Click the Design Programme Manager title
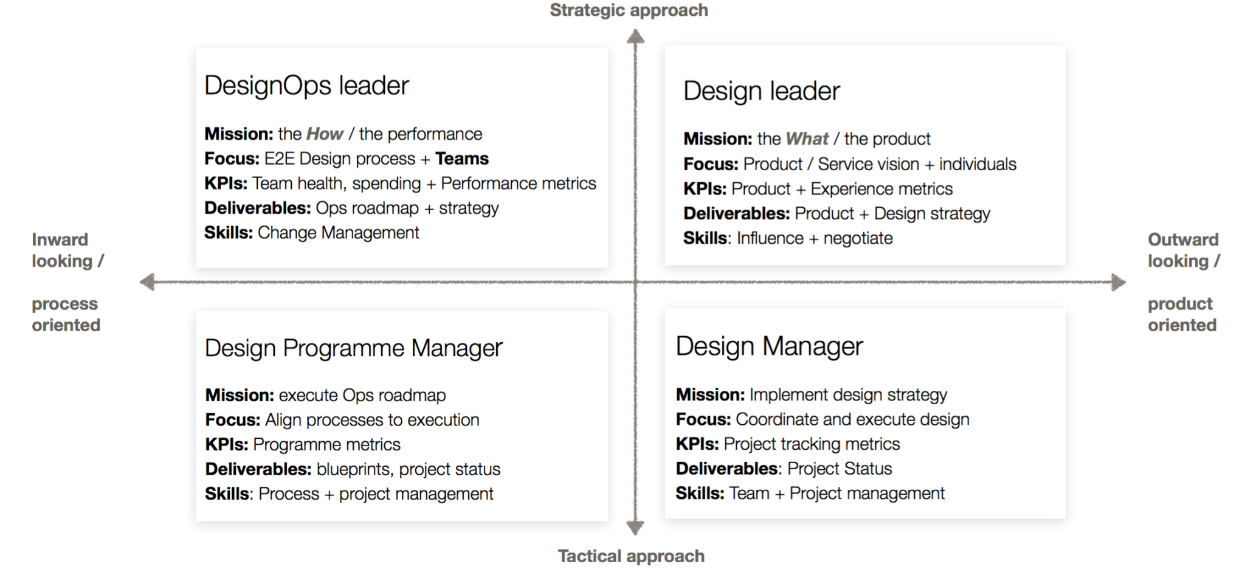This screenshot has width=1245, height=578. (353, 348)
